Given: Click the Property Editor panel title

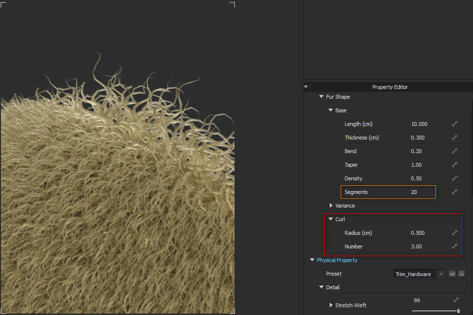Looking at the screenshot, I should click(x=390, y=87).
